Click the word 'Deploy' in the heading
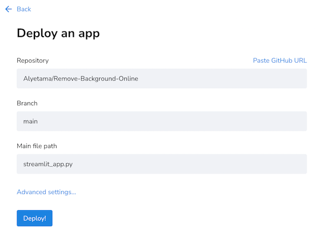Viewport: 317px width, 233px height. 37,34
